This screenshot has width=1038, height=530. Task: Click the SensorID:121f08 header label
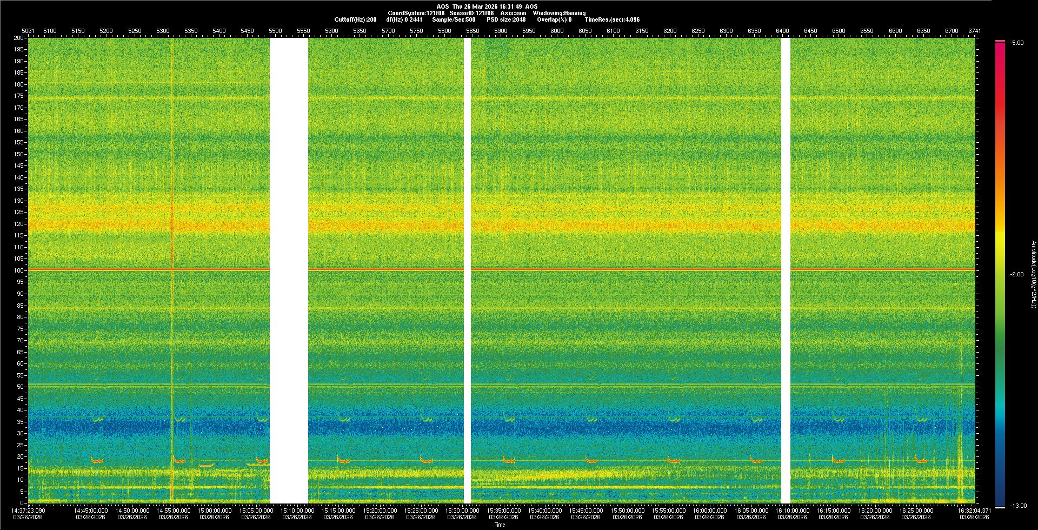(x=471, y=13)
